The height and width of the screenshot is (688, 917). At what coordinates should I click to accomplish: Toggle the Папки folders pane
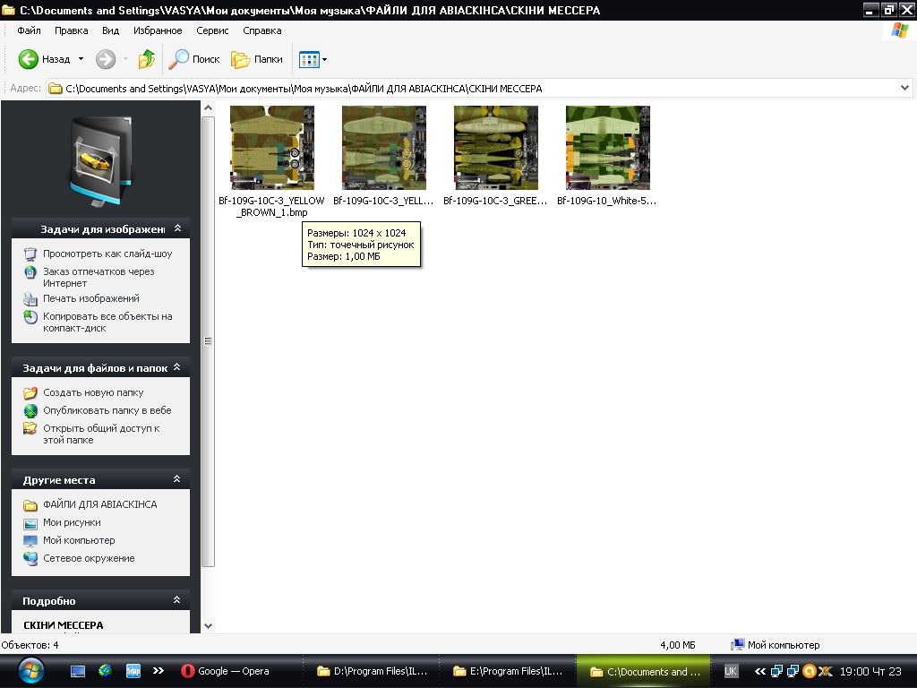click(x=257, y=59)
